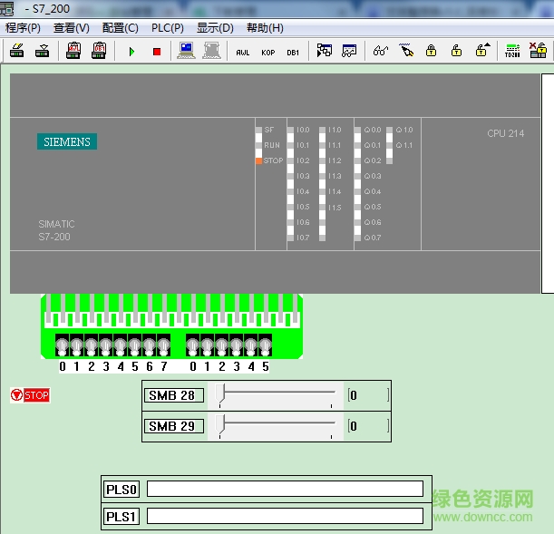This screenshot has height=534, width=554.
Task: Open the DB1 data block view
Action: tap(293, 52)
